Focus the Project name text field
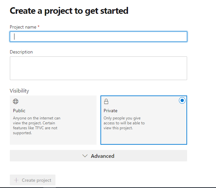Viewport: 216px width, 188px height. pyautogui.click(x=98, y=37)
